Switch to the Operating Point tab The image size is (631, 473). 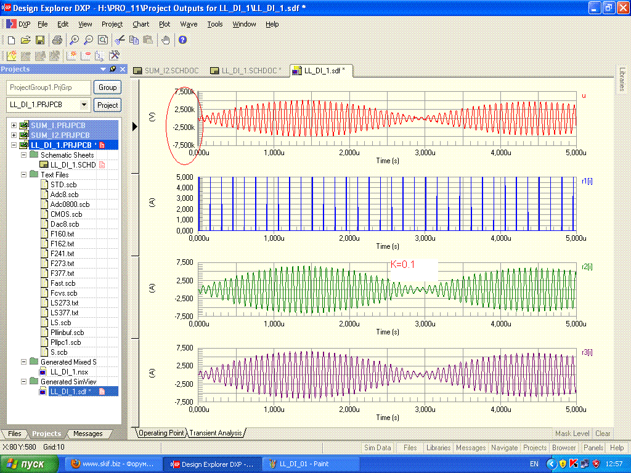(x=161, y=433)
